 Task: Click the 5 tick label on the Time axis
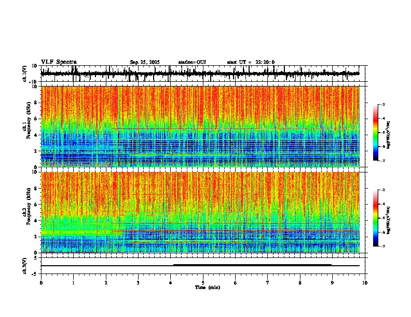click(x=203, y=283)
